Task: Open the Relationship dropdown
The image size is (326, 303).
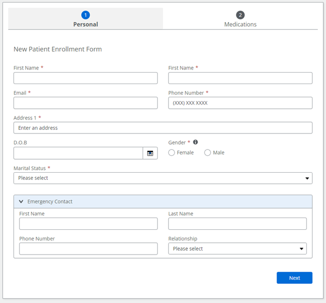Action: pos(237,248)
